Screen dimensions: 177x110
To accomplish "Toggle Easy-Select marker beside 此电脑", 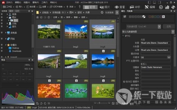I will [x=2, y=33].
